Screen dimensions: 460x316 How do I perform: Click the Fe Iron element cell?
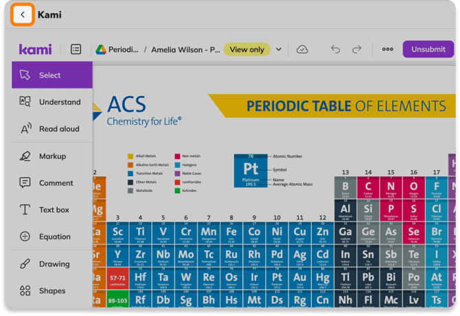231,233
